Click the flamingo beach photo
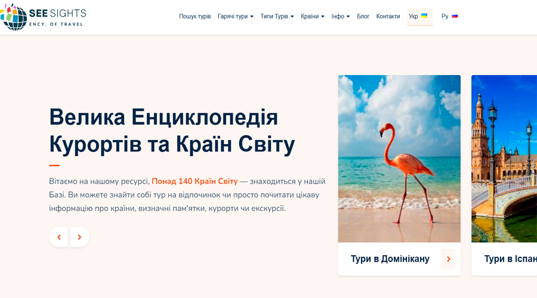 (399, 159)
